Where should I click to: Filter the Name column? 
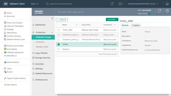(77, 25)
